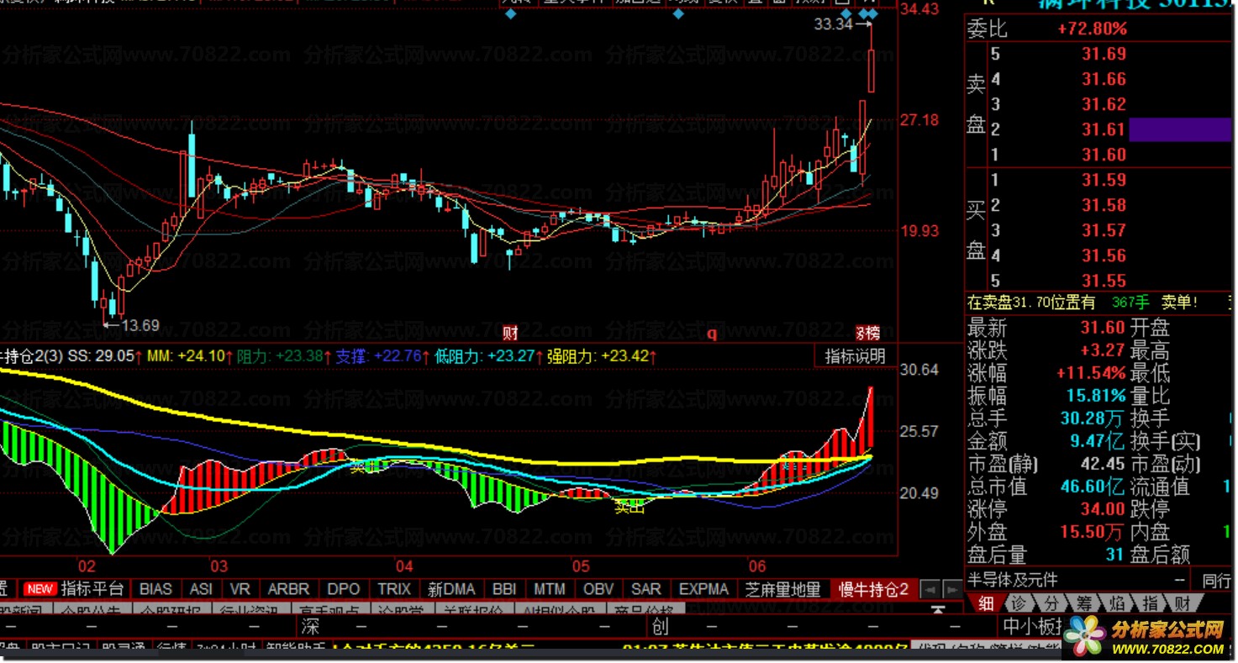Switch to the 细 detail tab
Viewport: 1238px width, 663px height.
click(x=986, y=602)
